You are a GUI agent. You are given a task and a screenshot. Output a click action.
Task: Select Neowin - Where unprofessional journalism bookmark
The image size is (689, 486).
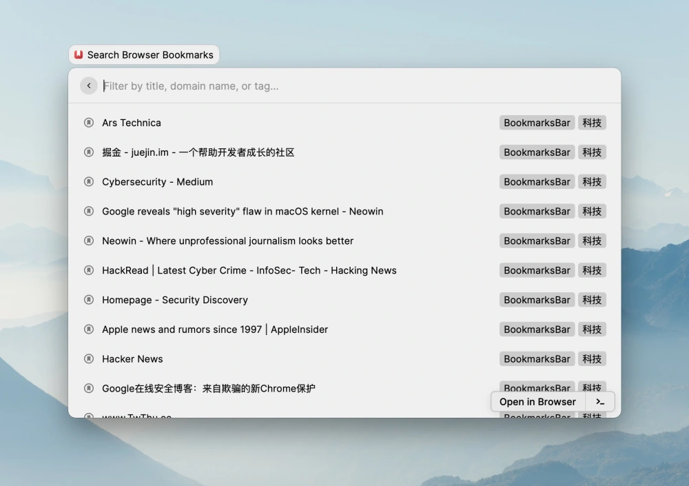coord(344,241)
